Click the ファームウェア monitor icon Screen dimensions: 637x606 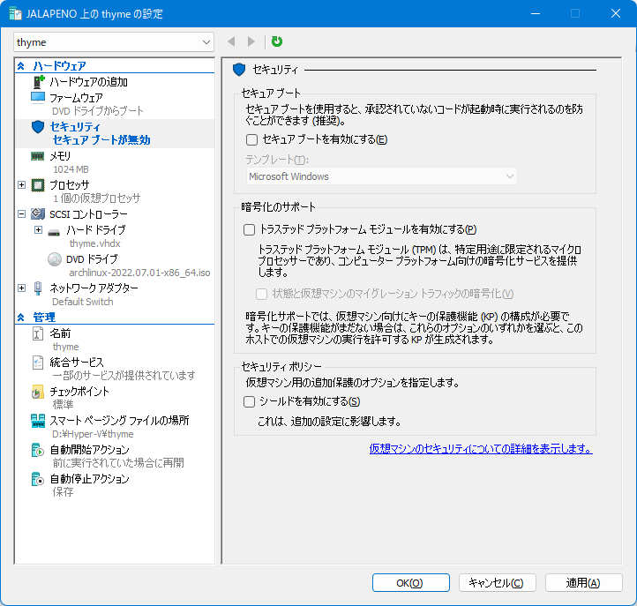pyautogui.click(x=38, y=98)
